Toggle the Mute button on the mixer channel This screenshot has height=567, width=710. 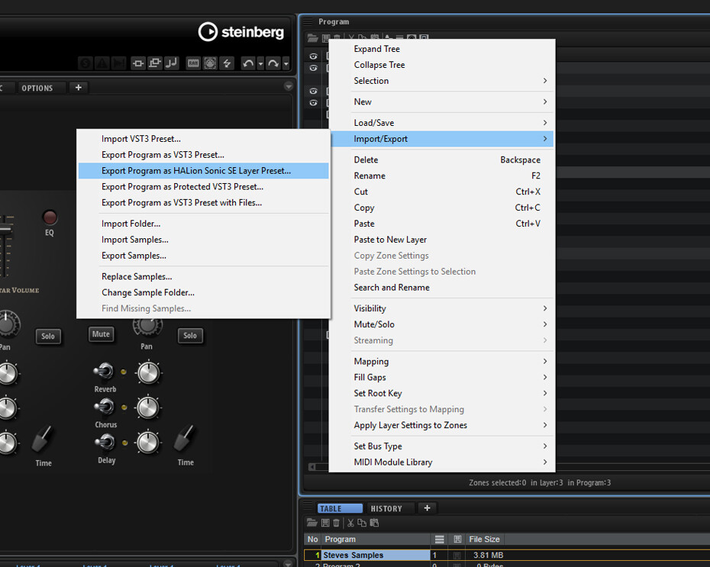click(x=101, y=334)
